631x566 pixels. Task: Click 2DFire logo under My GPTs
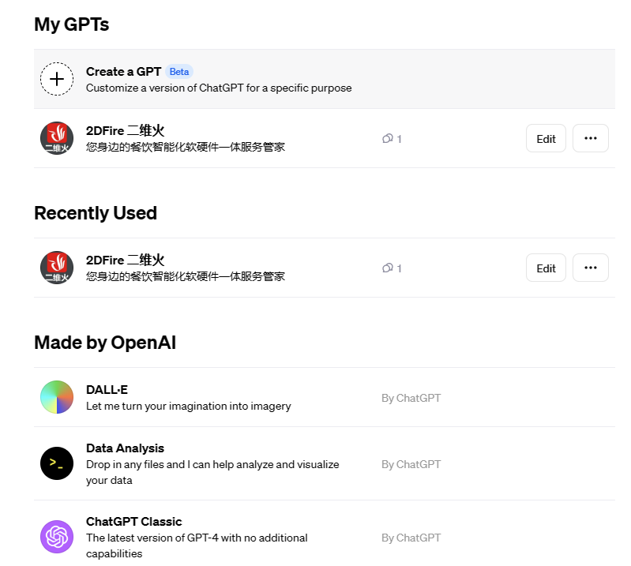click(x=57, y=138)
